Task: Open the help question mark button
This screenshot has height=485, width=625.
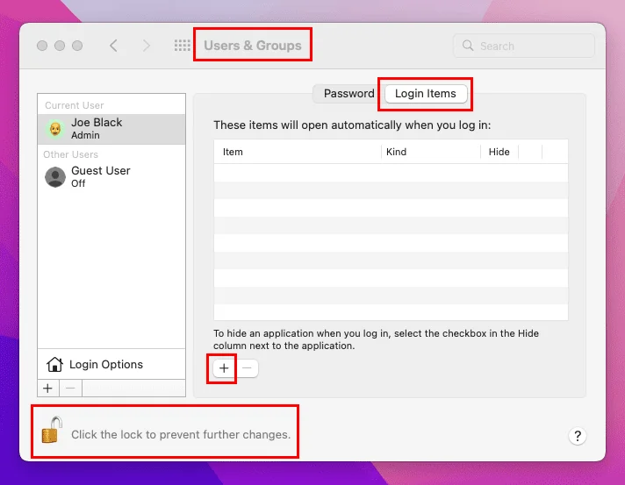Action: (x=578, y=436)
